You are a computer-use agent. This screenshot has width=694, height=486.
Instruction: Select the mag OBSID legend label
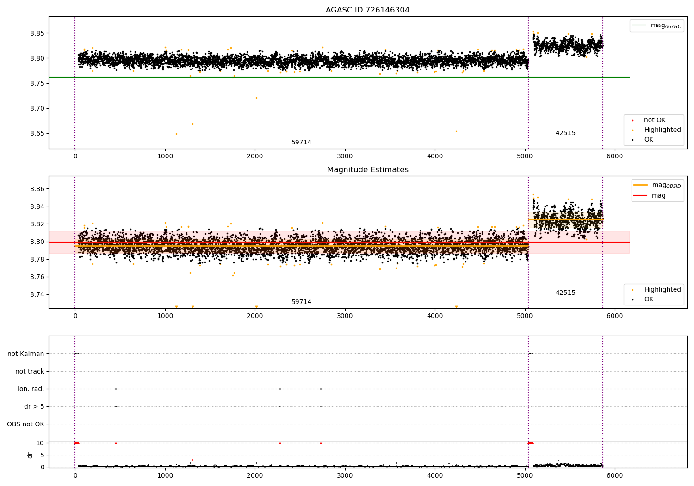pyautogui.click(x=666, y=185)
